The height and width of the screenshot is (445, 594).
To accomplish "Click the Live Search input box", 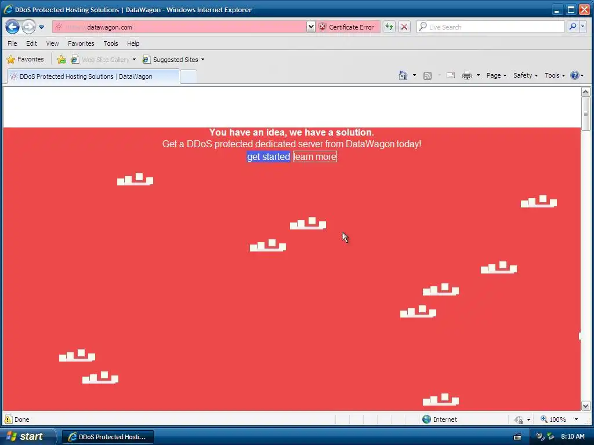I will click(x=490, y=27).
